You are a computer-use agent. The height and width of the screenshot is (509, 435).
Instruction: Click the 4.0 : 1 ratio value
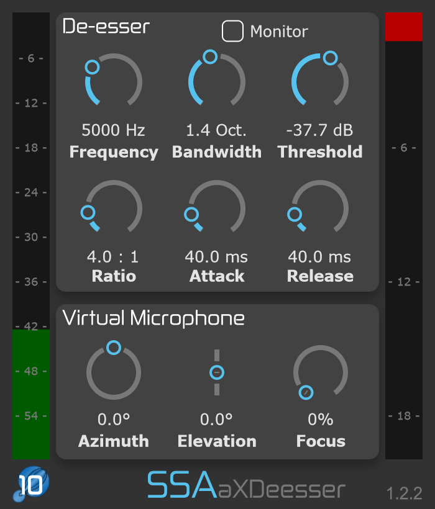pos(114,256)
